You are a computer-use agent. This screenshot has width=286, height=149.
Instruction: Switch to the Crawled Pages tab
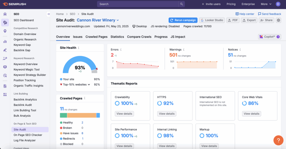(96, 37)
